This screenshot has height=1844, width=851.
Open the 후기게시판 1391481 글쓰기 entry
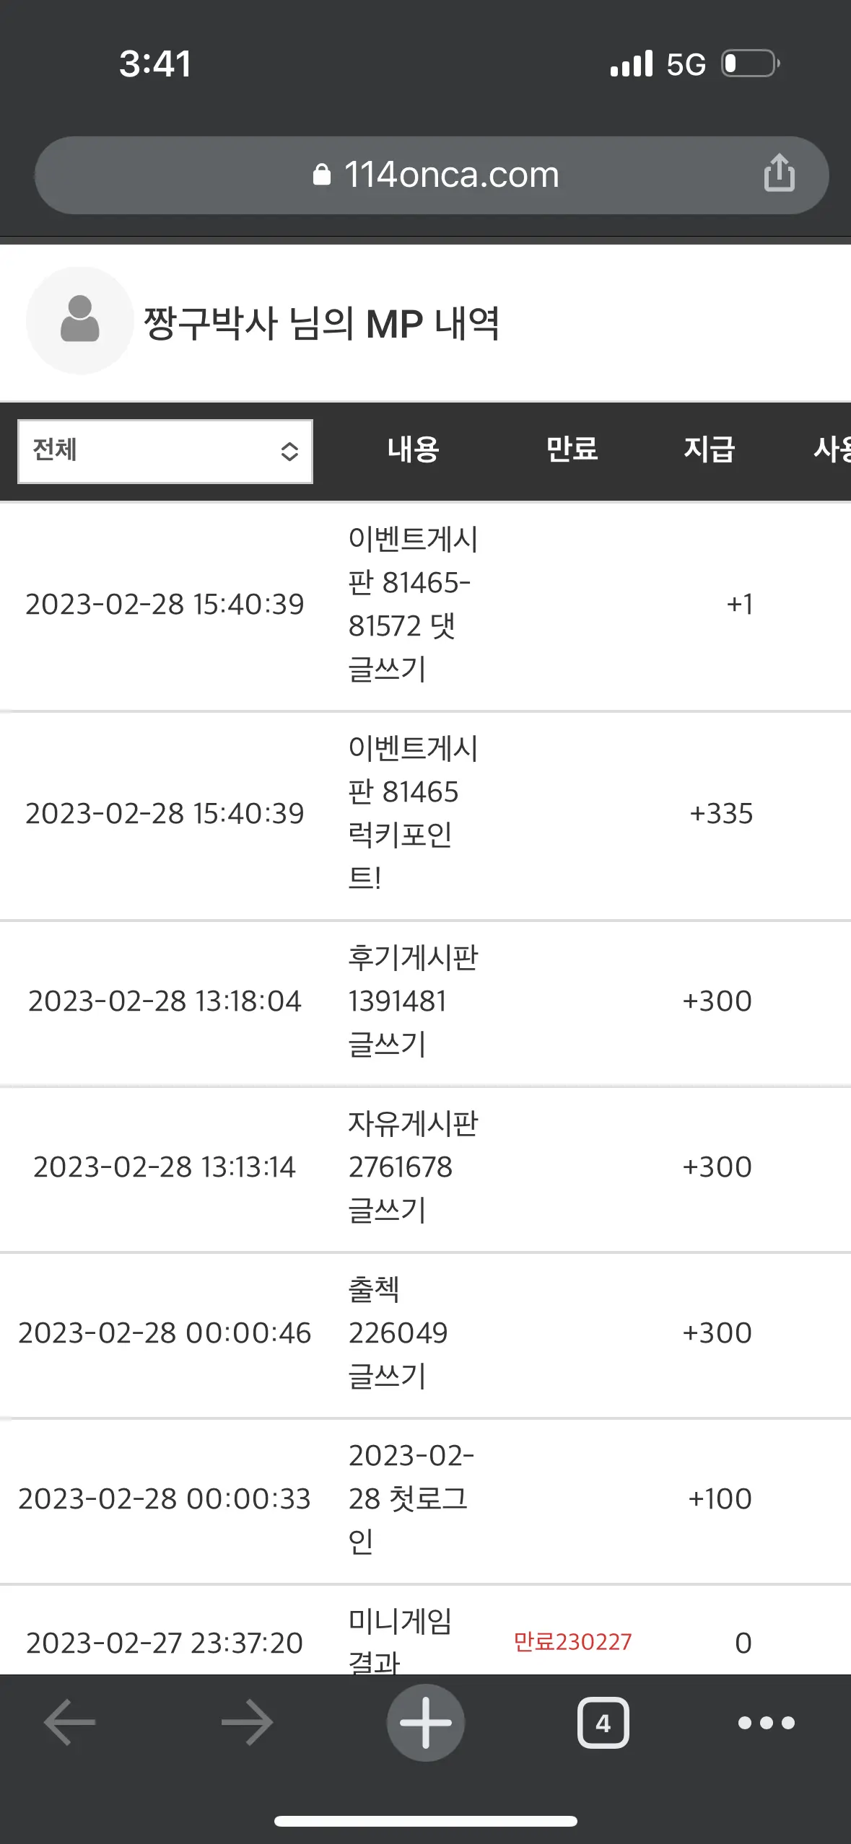(x=413, y=1001)
